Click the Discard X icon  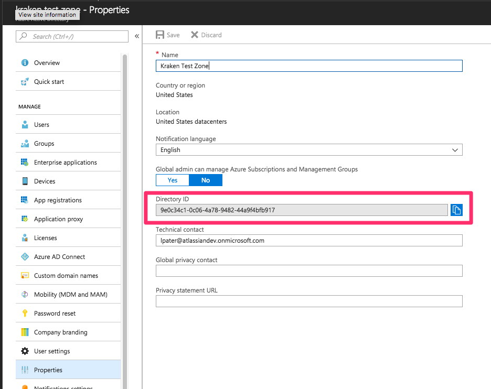click(195, 35)
